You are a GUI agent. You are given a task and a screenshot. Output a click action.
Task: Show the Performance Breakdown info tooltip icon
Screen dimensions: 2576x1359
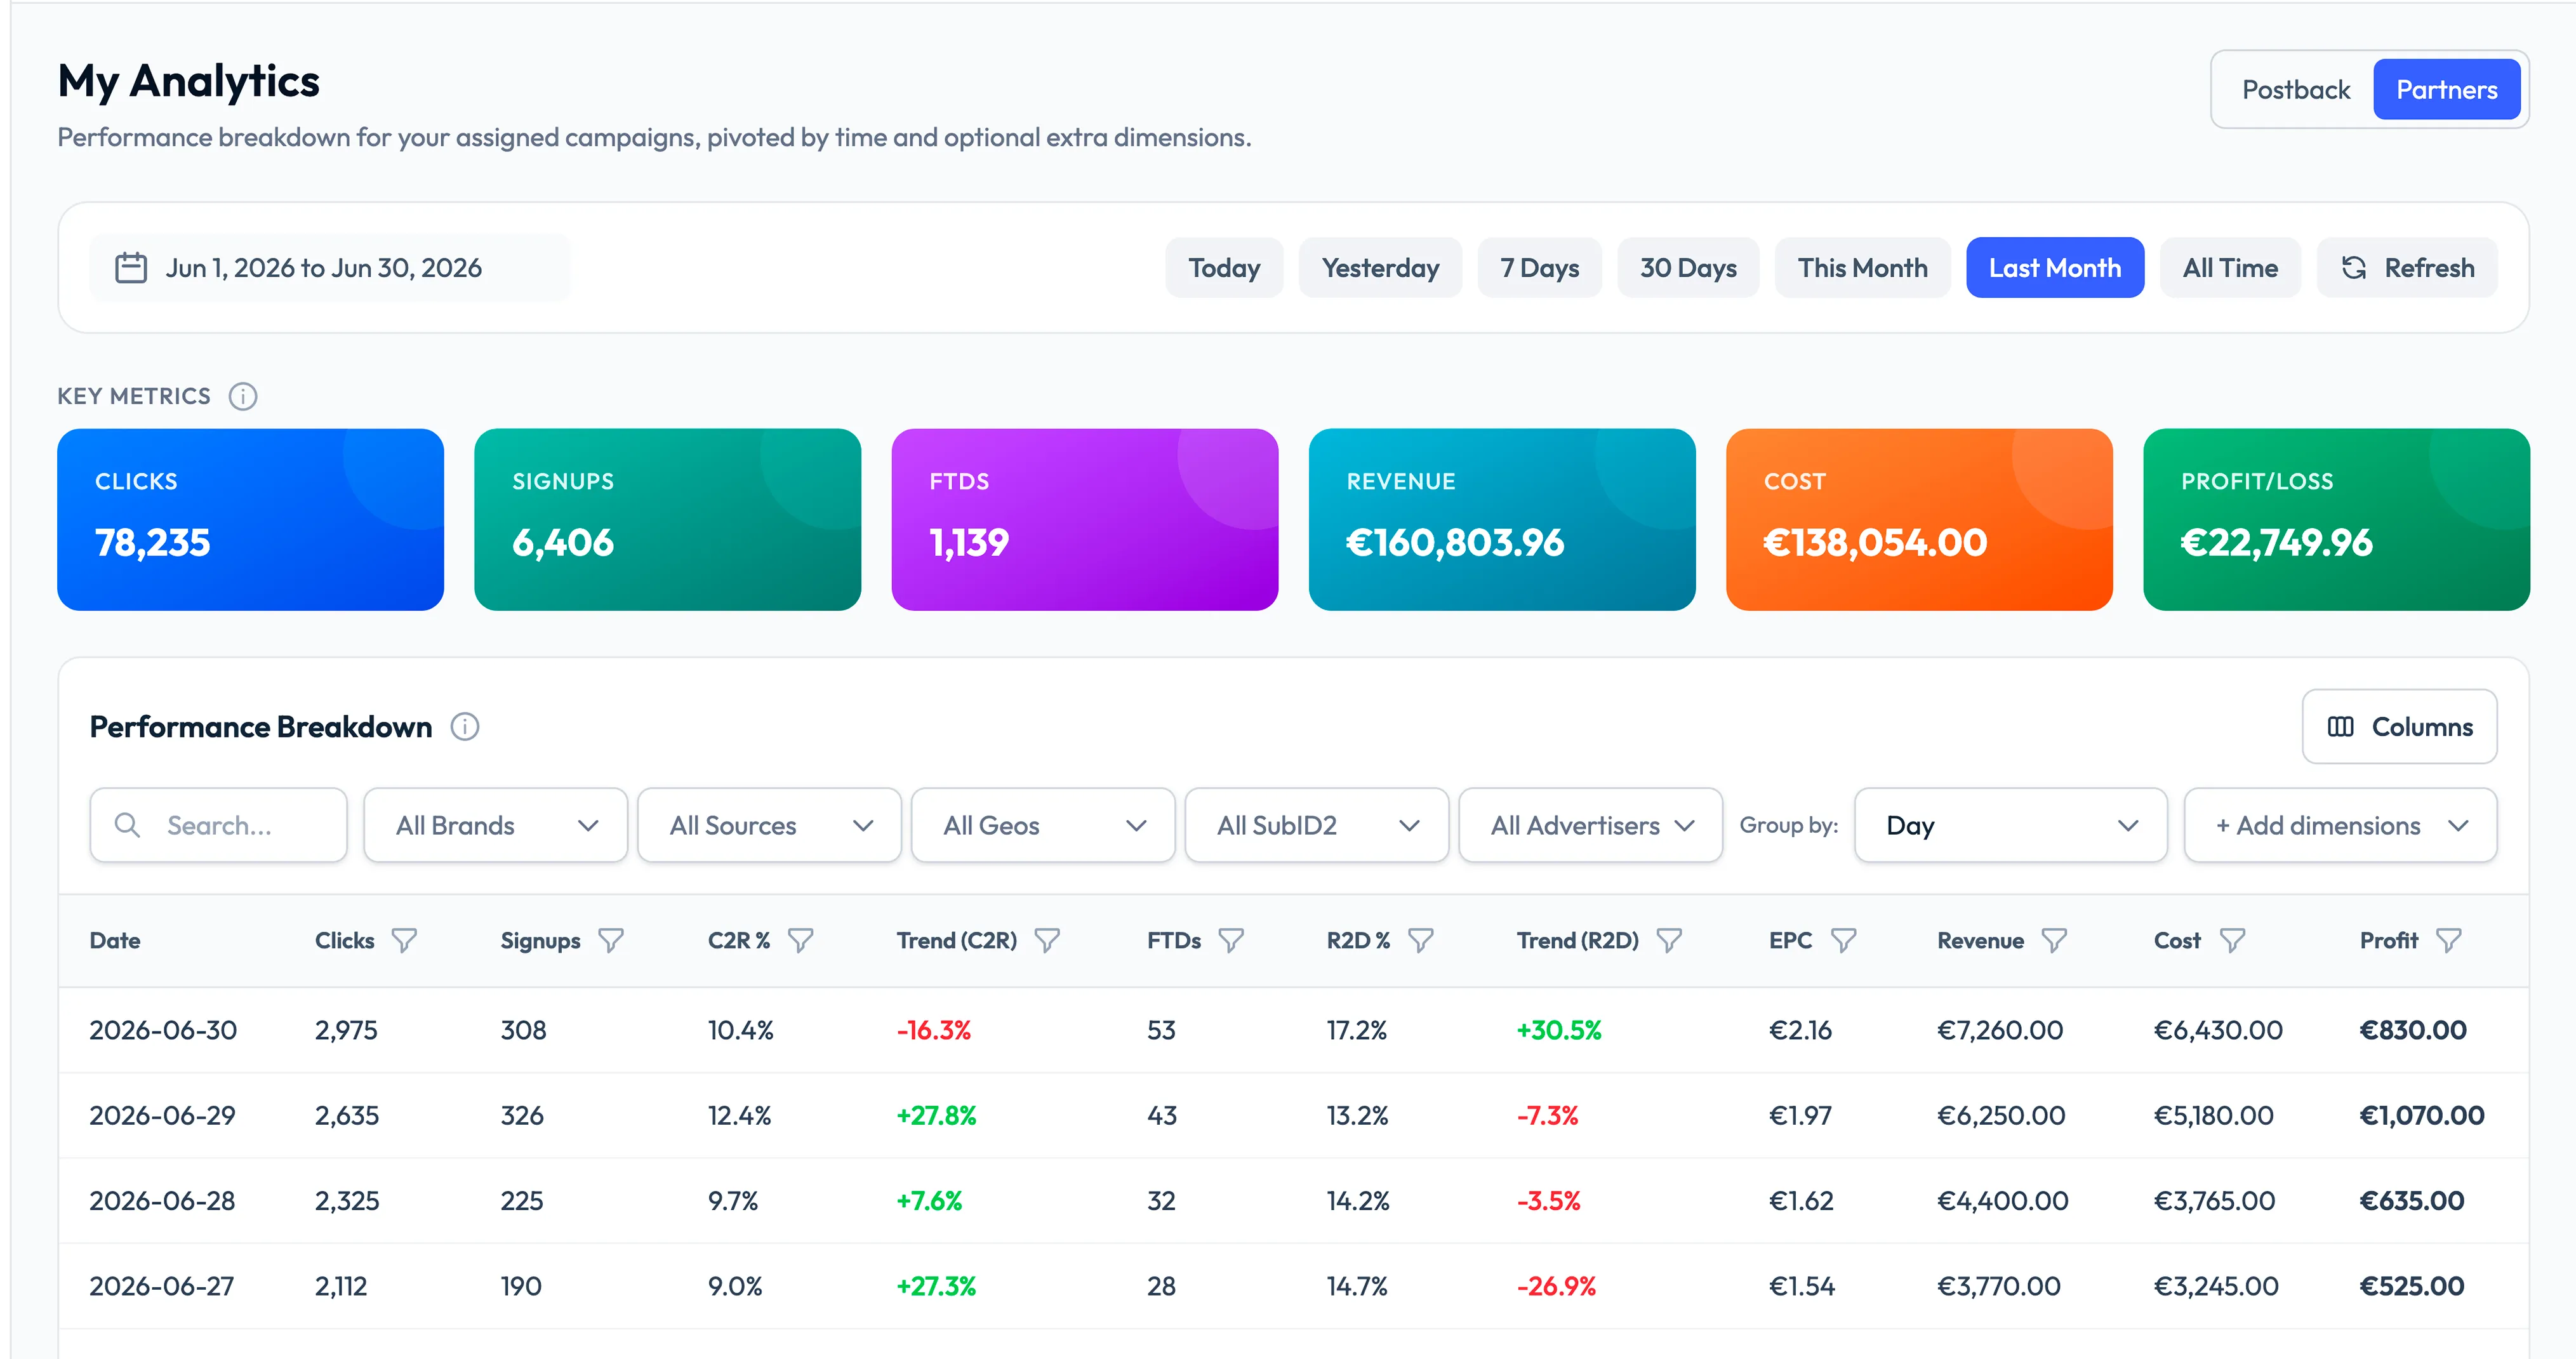465,727
